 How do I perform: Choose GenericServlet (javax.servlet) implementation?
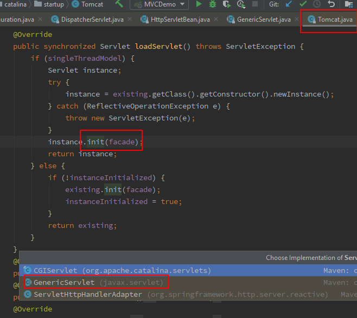(x=188, y=283)
